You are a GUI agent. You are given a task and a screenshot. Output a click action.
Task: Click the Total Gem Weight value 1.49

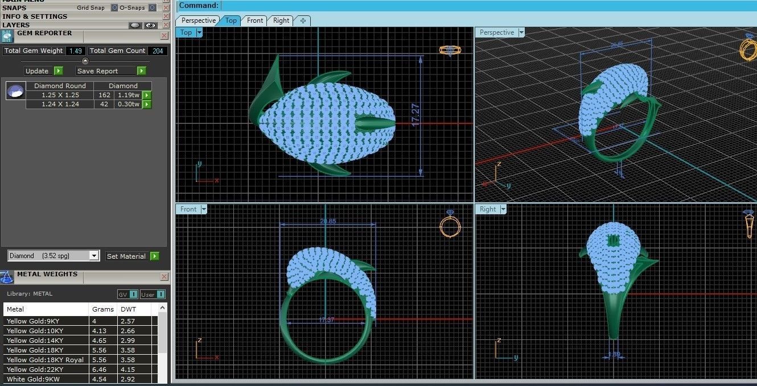76,51
